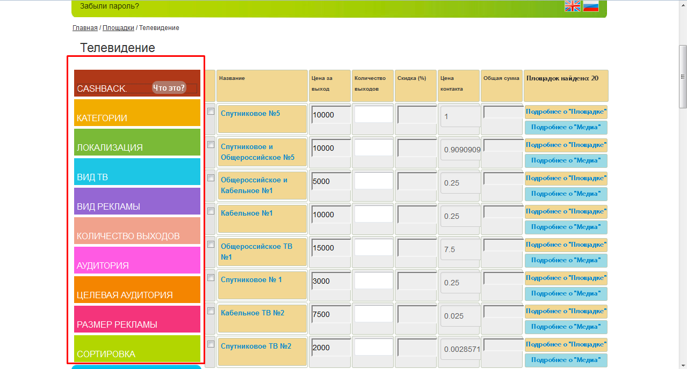This screenshot has height=369, width=687.
Task: Expand the КАТЕГОРИИ filter section
Action: coord(137,113)
